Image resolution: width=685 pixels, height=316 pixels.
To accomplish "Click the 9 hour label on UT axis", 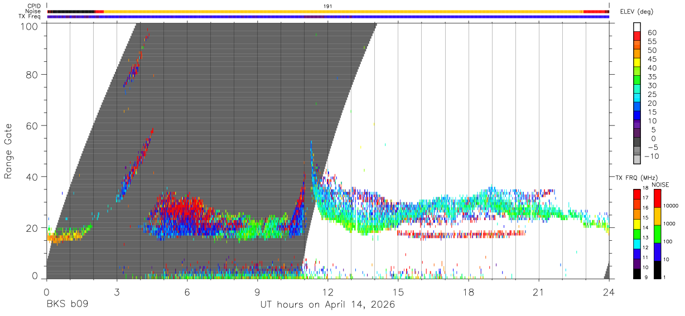I will [x=257, y=293].
